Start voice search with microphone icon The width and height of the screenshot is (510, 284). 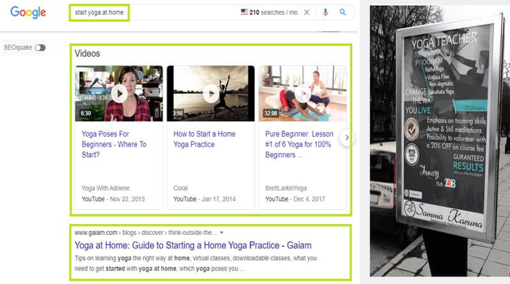(x=325, y=12)
